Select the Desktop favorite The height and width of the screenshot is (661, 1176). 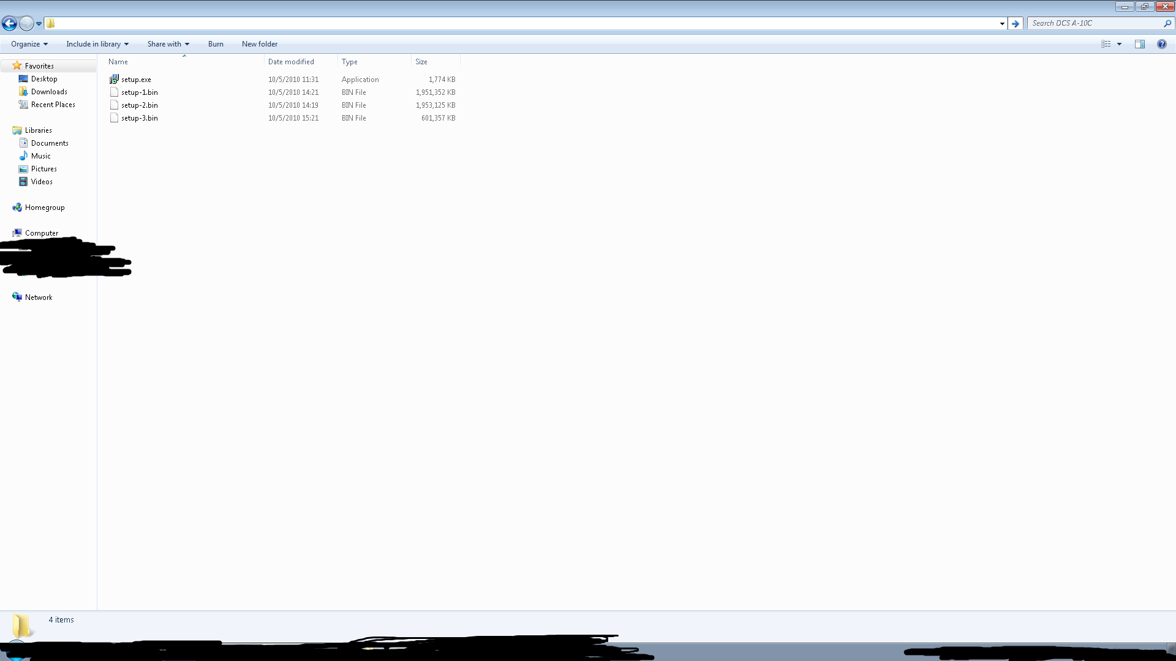pyautogui.click(x=43, y=78)
